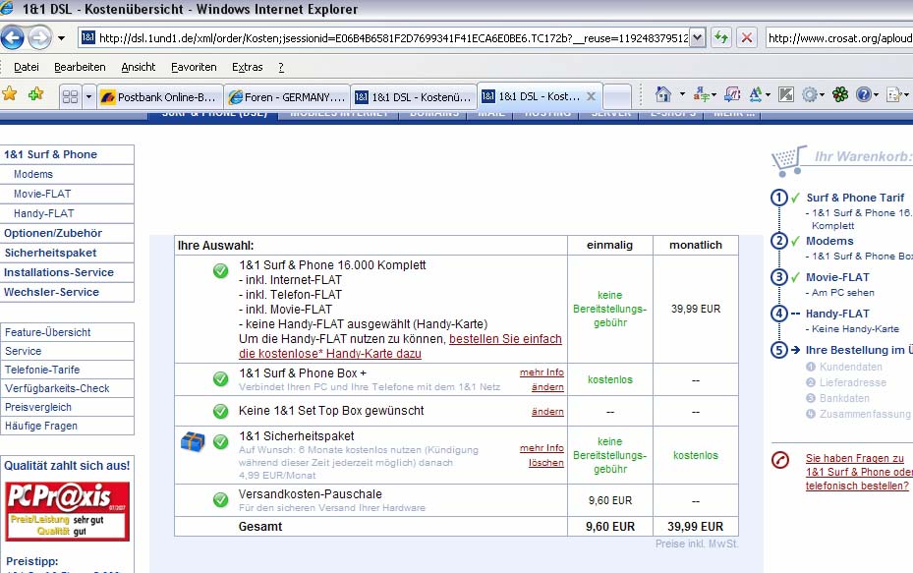Click green checkmark beside Versandkosten-Pauschale
Screen dimensions: 913x573
220,499
